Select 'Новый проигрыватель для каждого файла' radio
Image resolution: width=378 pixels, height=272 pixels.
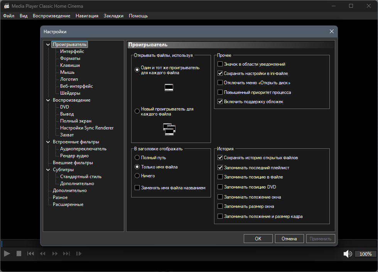click(137, 111)
